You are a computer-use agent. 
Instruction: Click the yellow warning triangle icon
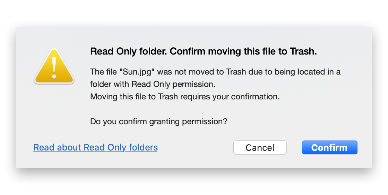coord(54,66)
